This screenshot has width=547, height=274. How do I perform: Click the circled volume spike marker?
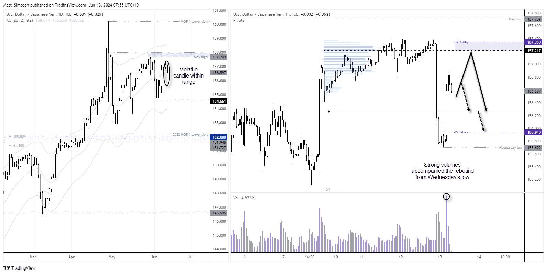click(446, 196)
